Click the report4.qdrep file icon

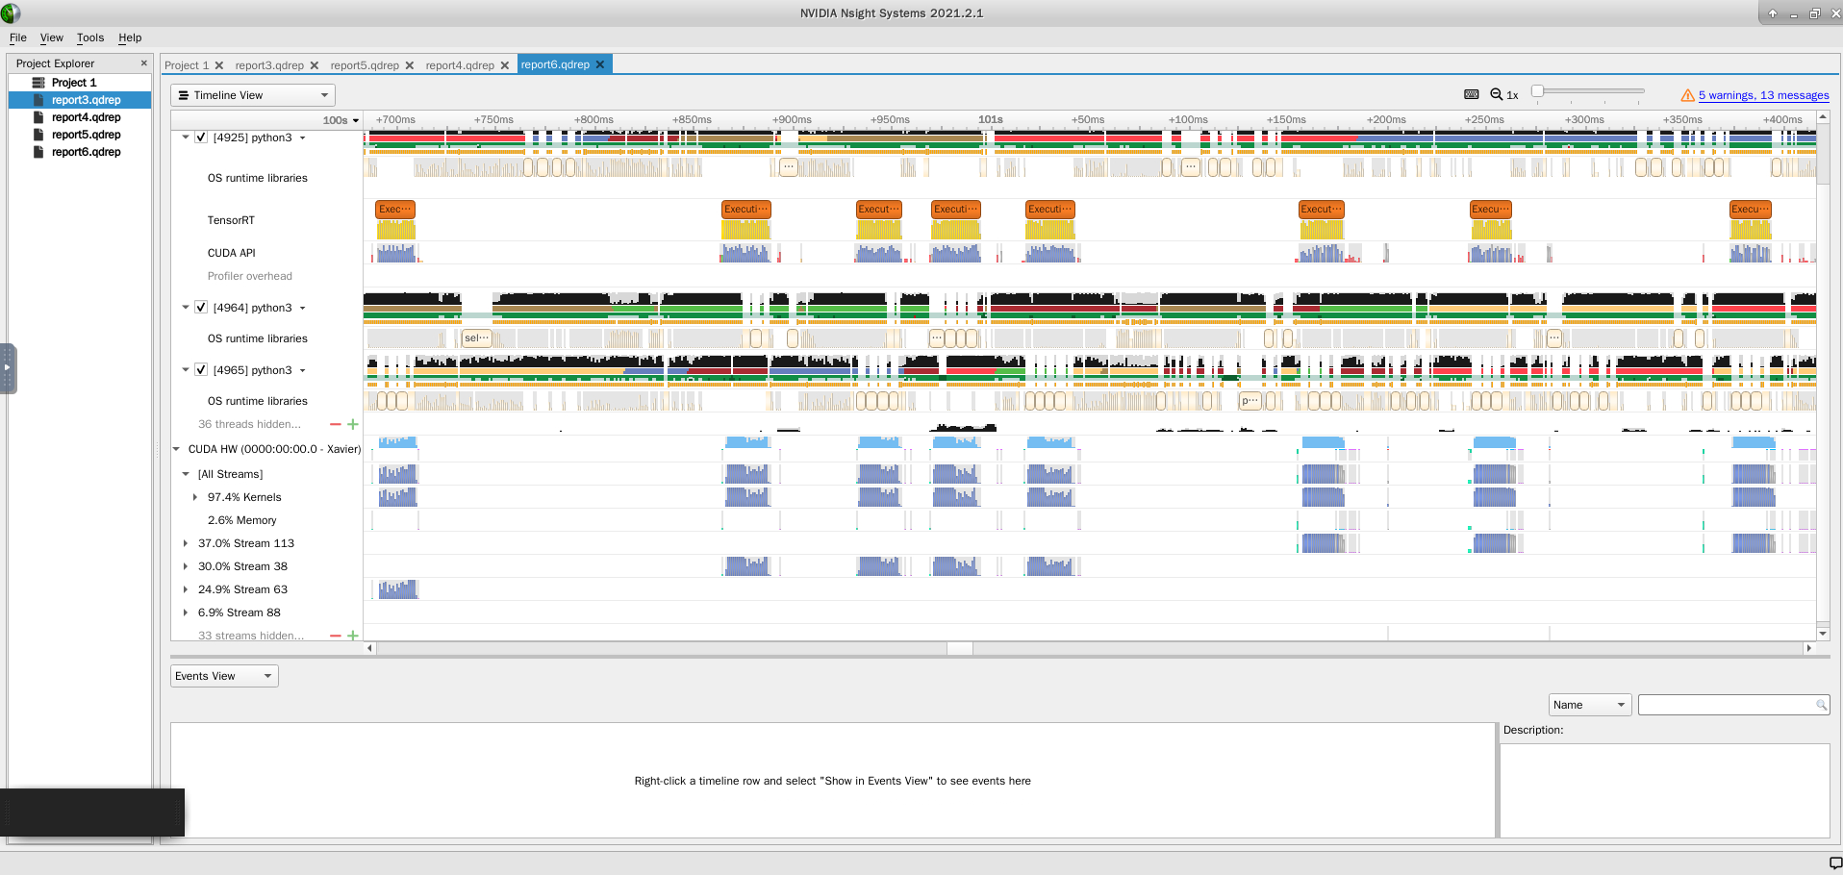pyautogui.click(x=38, y=117)
